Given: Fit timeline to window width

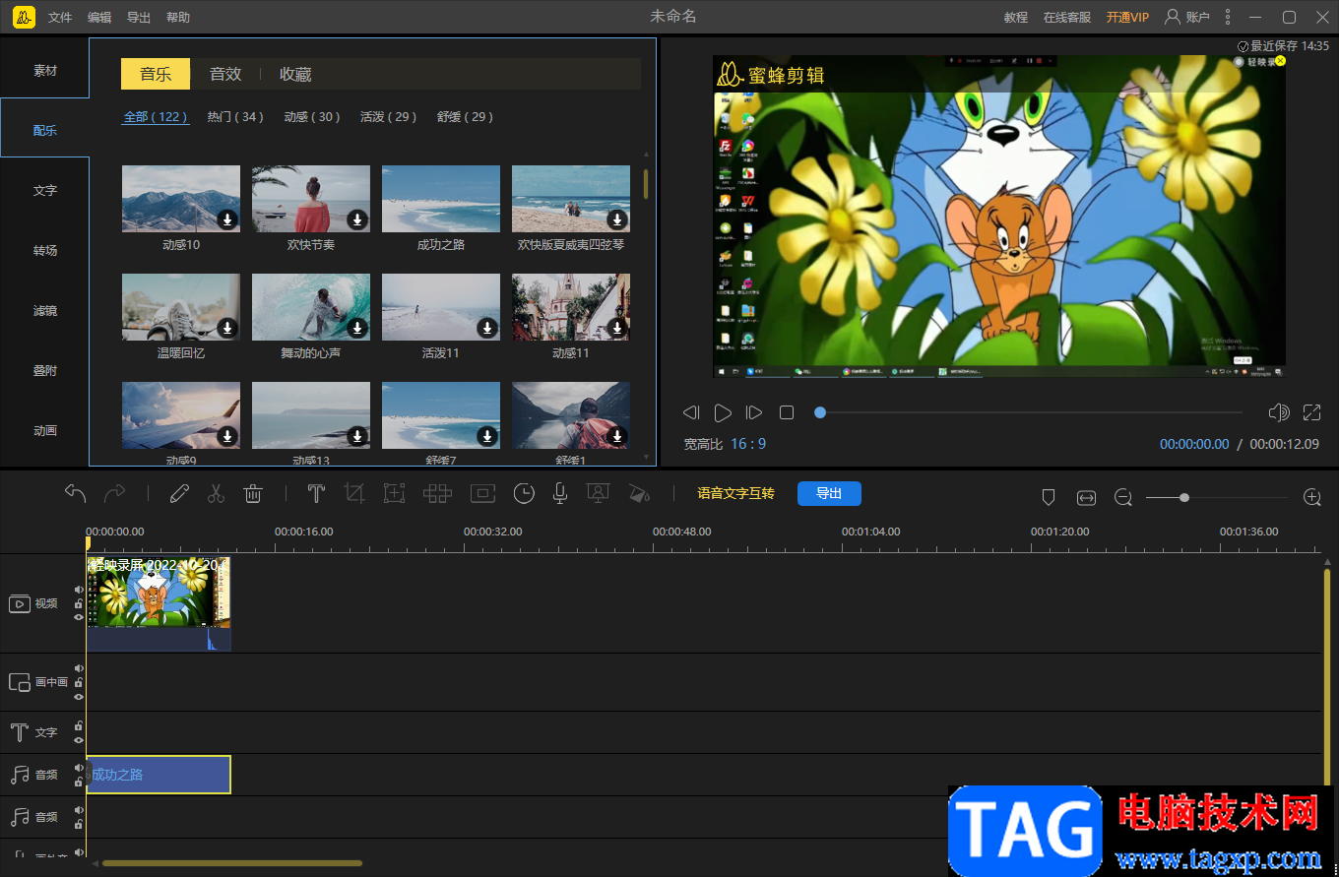Looking at the screenshot, I should 1086,498.
